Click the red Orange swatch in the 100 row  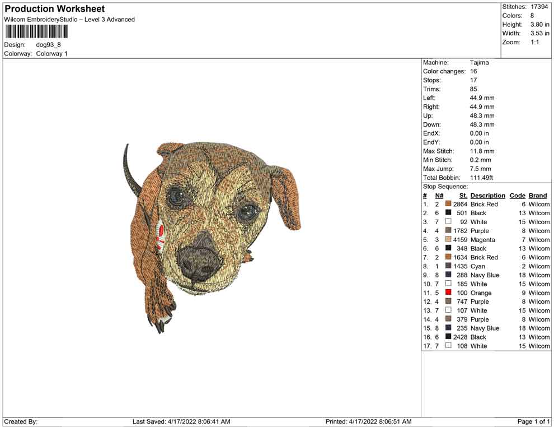(448, 292)
